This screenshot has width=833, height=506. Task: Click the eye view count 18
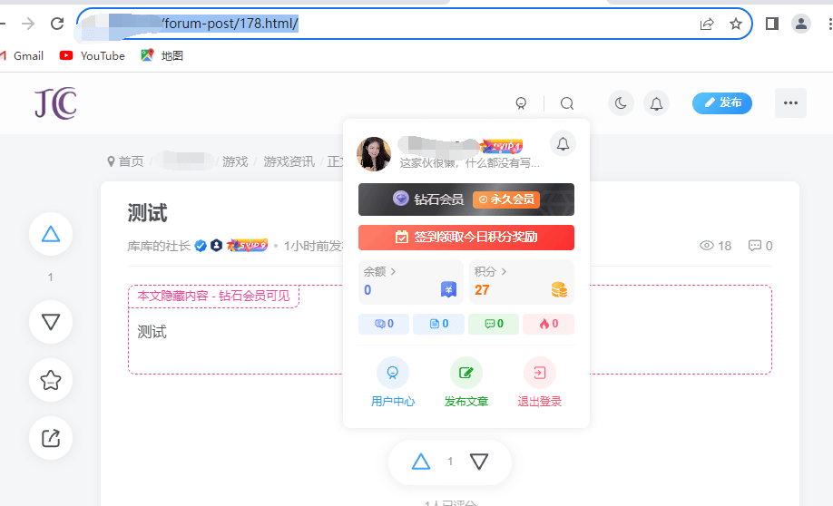715,246
